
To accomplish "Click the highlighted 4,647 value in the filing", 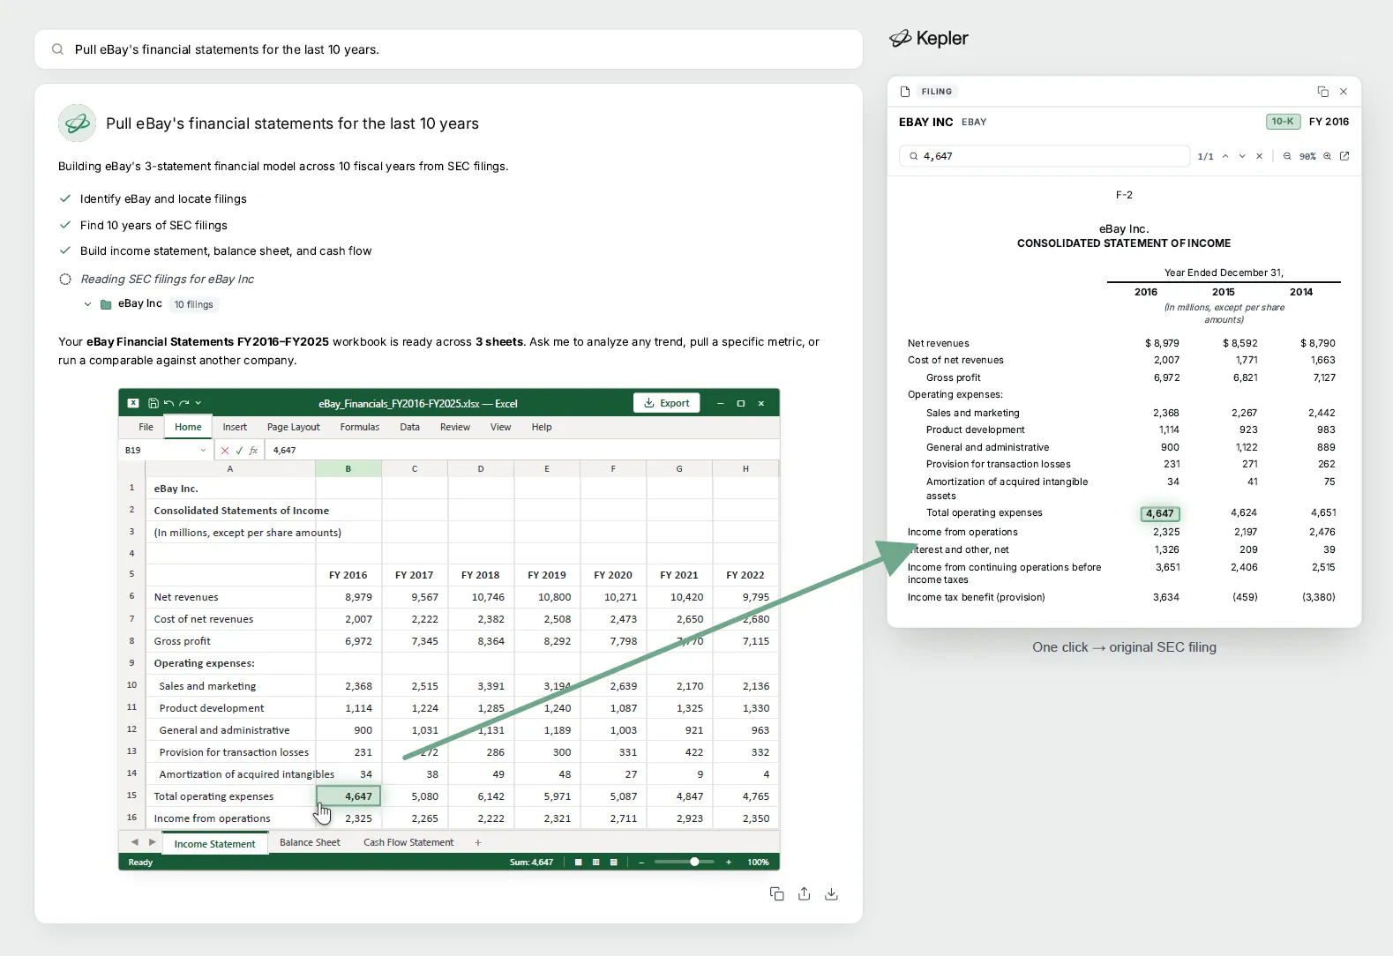I will click(x=1160, y=513).
